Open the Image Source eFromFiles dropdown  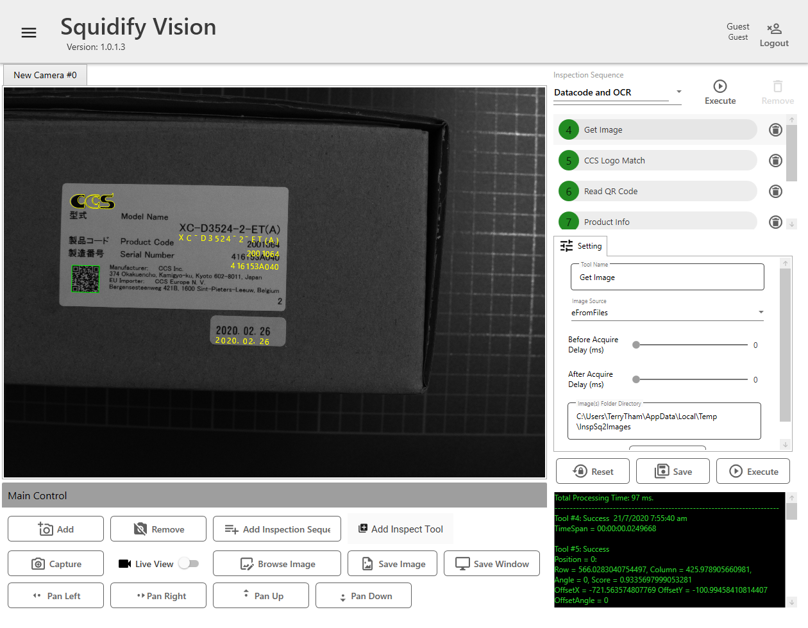761,313
